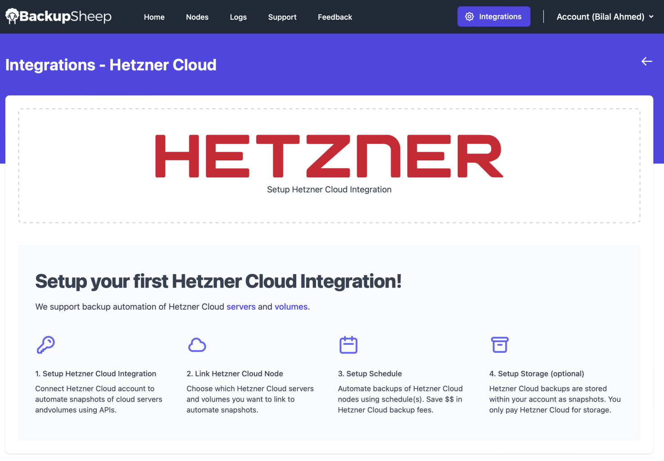The height and width of the screenshot is (461, 664).
Task: Open the Nodes menu item
Action: [197, 17]
